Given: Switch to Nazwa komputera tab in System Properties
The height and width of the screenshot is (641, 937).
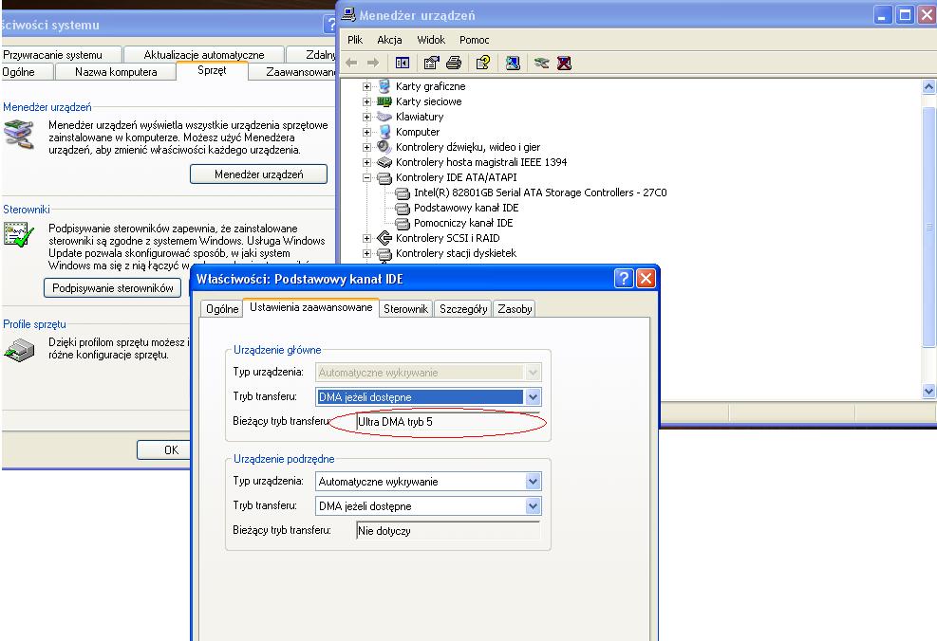Looking at the screenshot, I should click(x=116, y=72).
